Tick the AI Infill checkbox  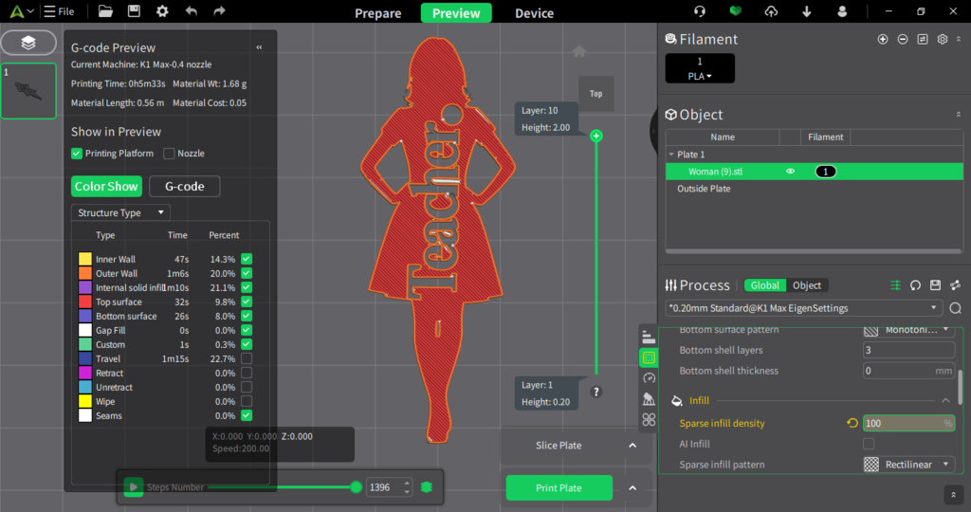[869, 444]
